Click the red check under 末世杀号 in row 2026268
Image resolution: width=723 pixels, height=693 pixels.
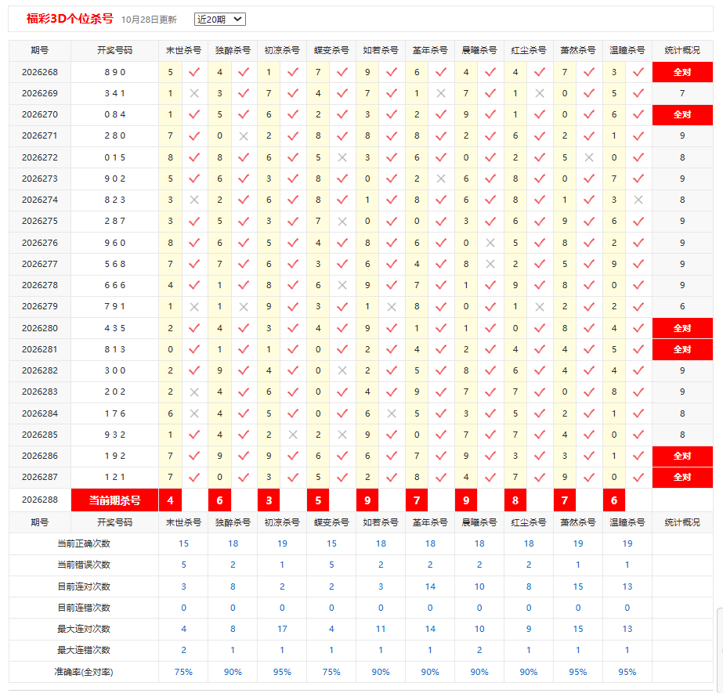pos(194,72)
